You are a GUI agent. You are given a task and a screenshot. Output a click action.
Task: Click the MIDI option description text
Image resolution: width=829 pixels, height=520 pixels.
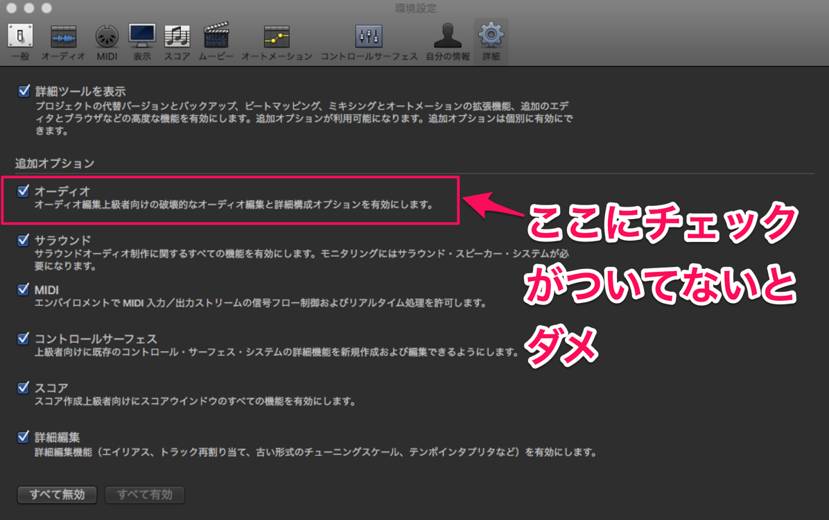click(260, 303)
